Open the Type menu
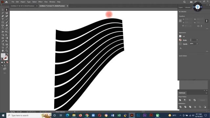The width and height of the screenshot is (210, 118). (29, 2)
